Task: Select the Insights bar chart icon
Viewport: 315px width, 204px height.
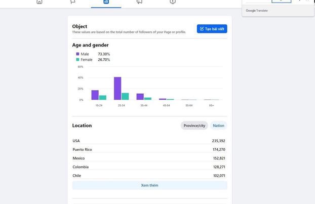Action: point(106,2)
